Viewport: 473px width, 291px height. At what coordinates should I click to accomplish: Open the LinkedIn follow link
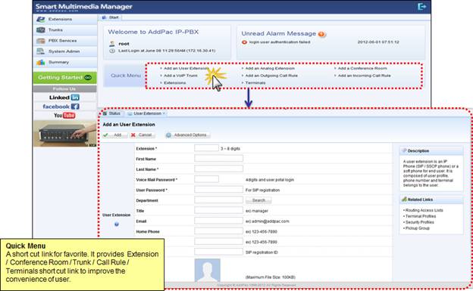point(64,98)
